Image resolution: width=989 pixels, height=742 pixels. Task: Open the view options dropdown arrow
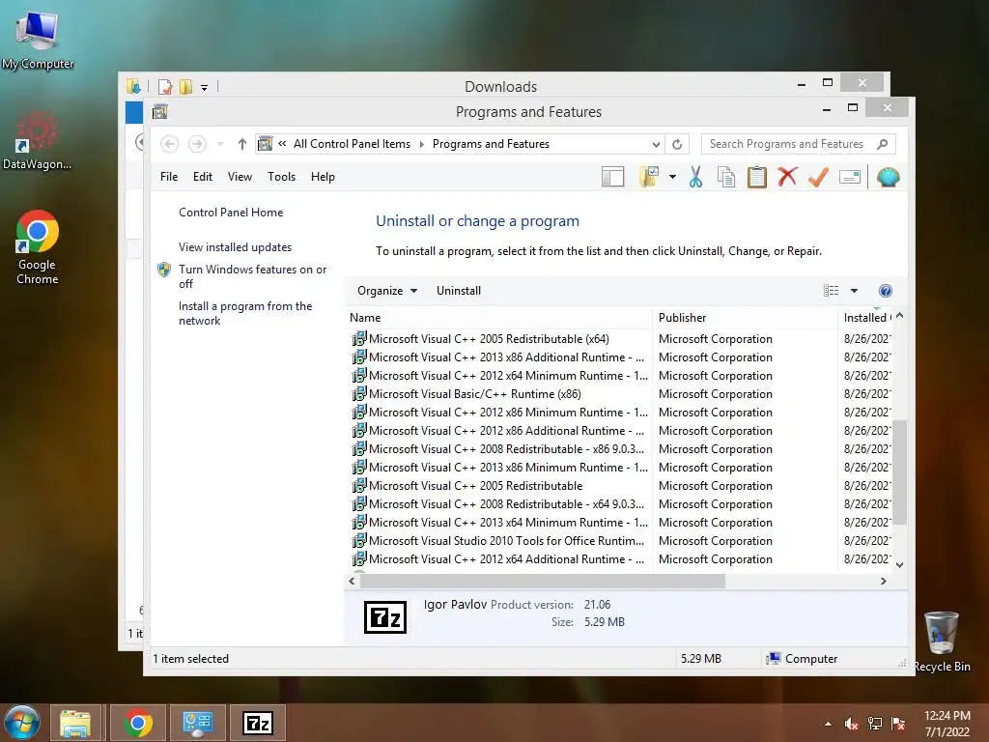[854, 291]
